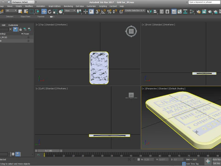Toggle Keyboard Shortcut Override button

(x=91, y=12)
